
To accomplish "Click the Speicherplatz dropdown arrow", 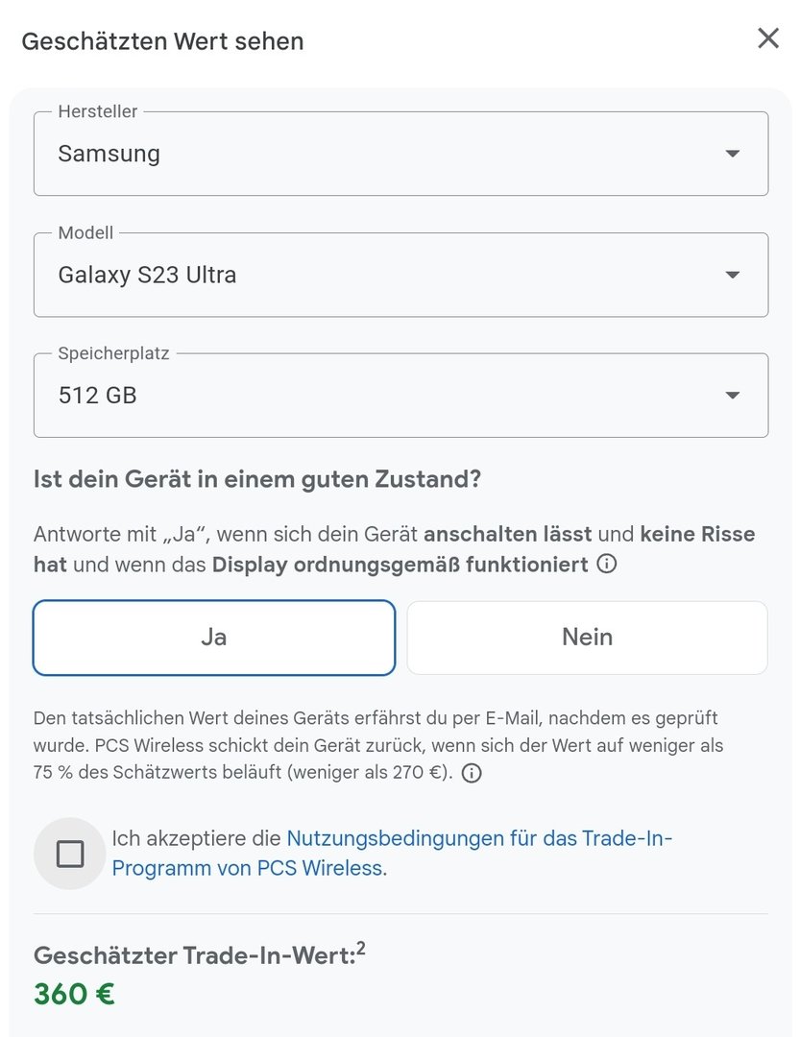I will tap(732, 396).
